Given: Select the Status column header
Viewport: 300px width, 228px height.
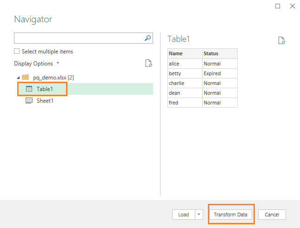Looking at the screenshot, I should point(220,53).
